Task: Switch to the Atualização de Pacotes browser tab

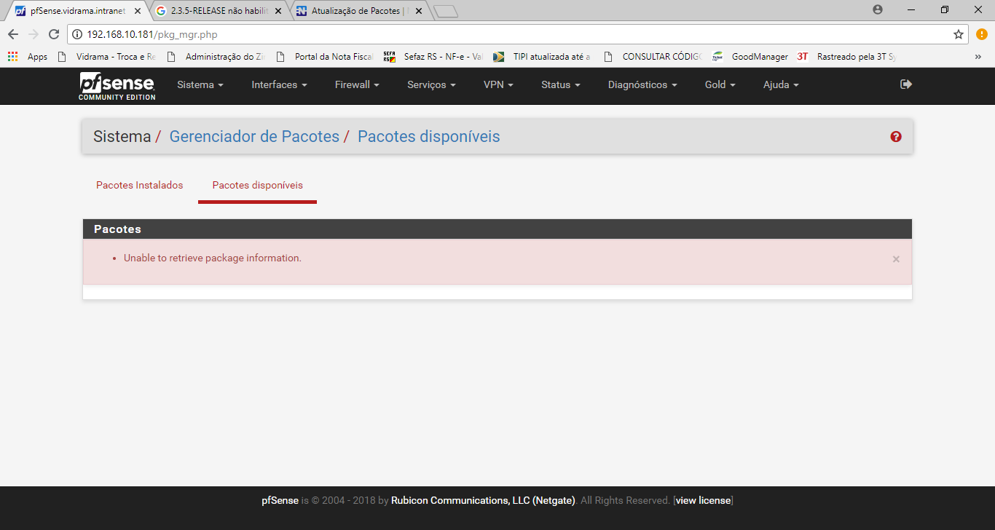Action: tap(357, 11)
